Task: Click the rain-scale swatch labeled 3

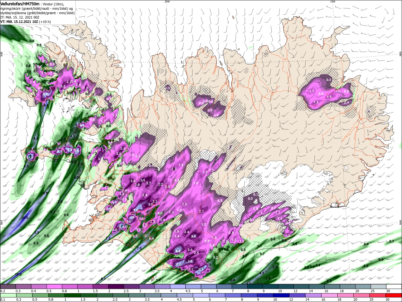Action: click(x=136, y=295)
